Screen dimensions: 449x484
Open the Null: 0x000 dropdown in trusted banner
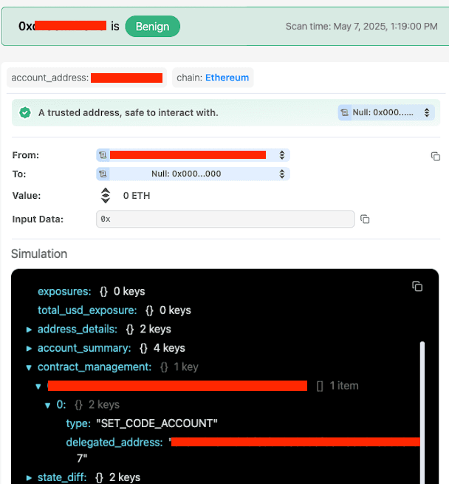pos(427,112)
